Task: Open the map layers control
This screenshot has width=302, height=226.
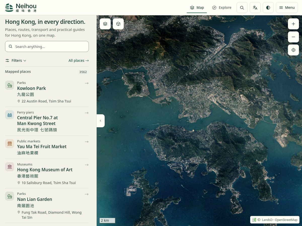Action: [105, 24]
